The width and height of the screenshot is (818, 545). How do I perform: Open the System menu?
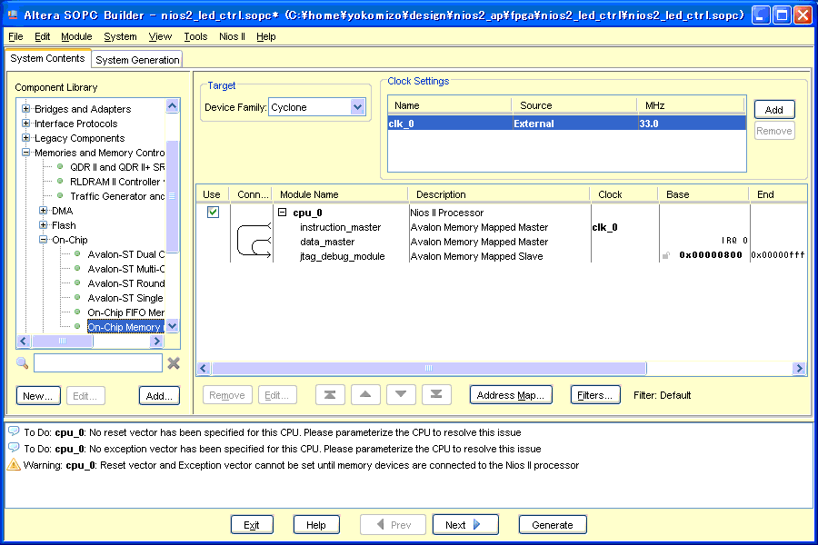pos(121,36)
